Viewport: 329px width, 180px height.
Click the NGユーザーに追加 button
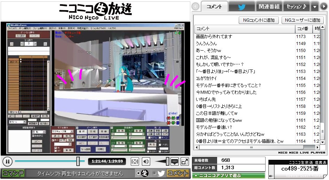303,20
